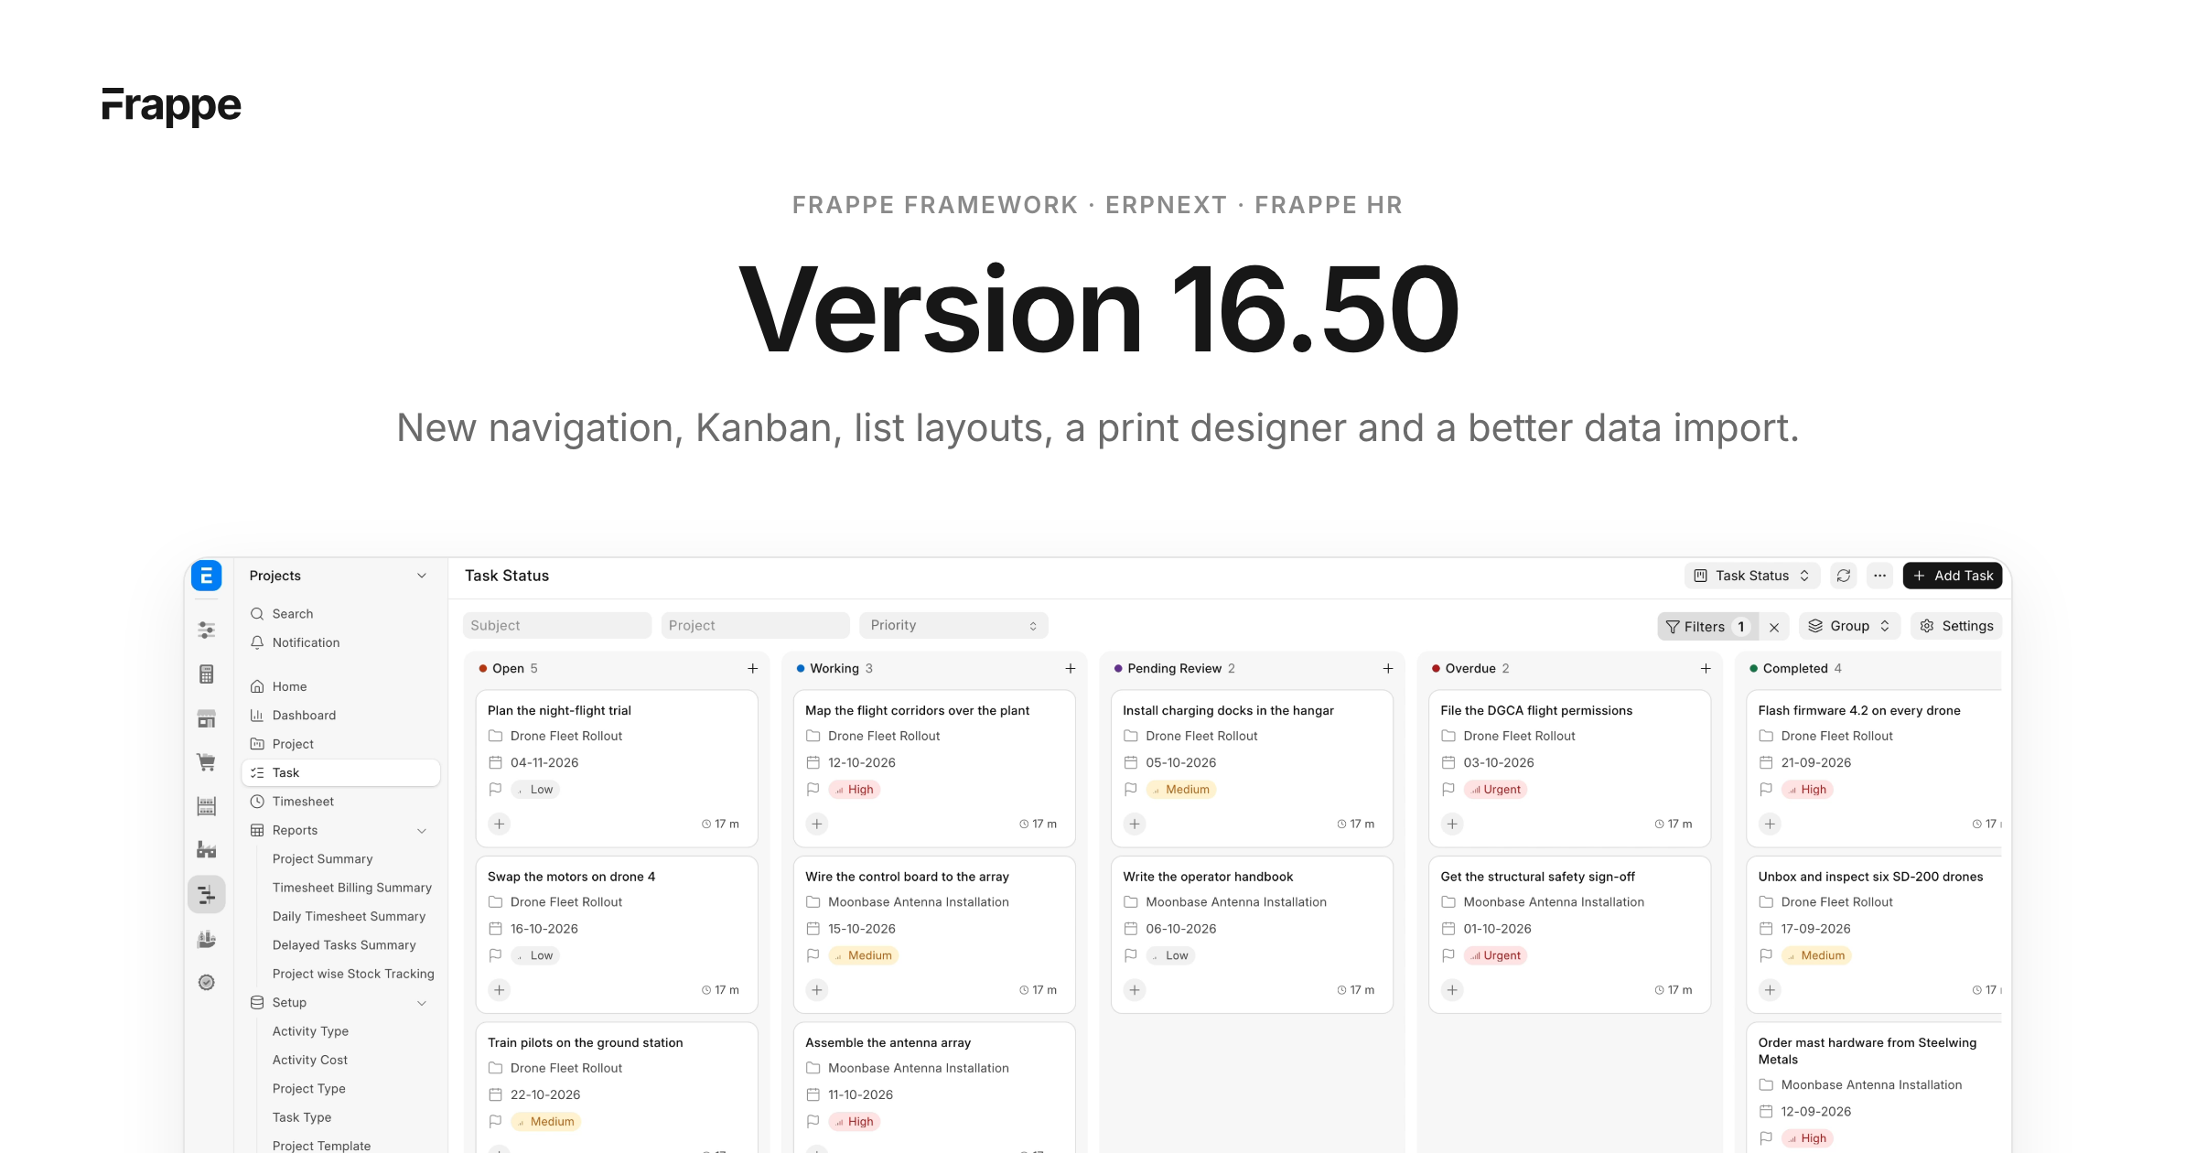
Task: Open Notification in the sidebar
Action: coord(340,642)
